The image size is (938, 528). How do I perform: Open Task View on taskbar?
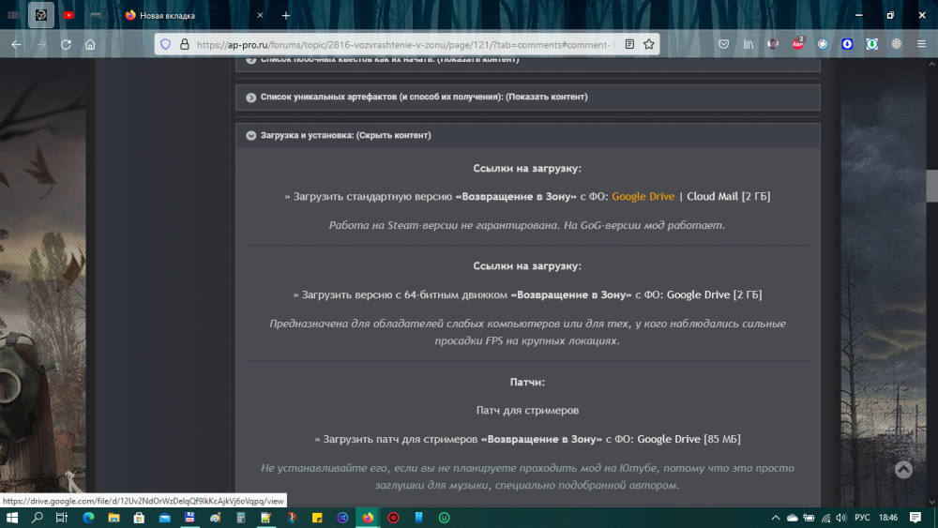[62, 518]
